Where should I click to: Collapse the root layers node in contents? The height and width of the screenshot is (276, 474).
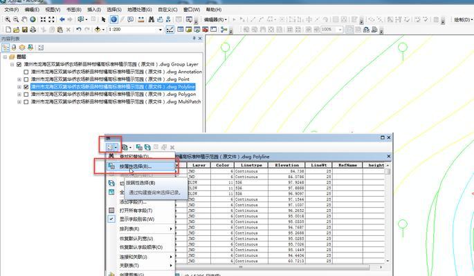(x=5, y=57)
